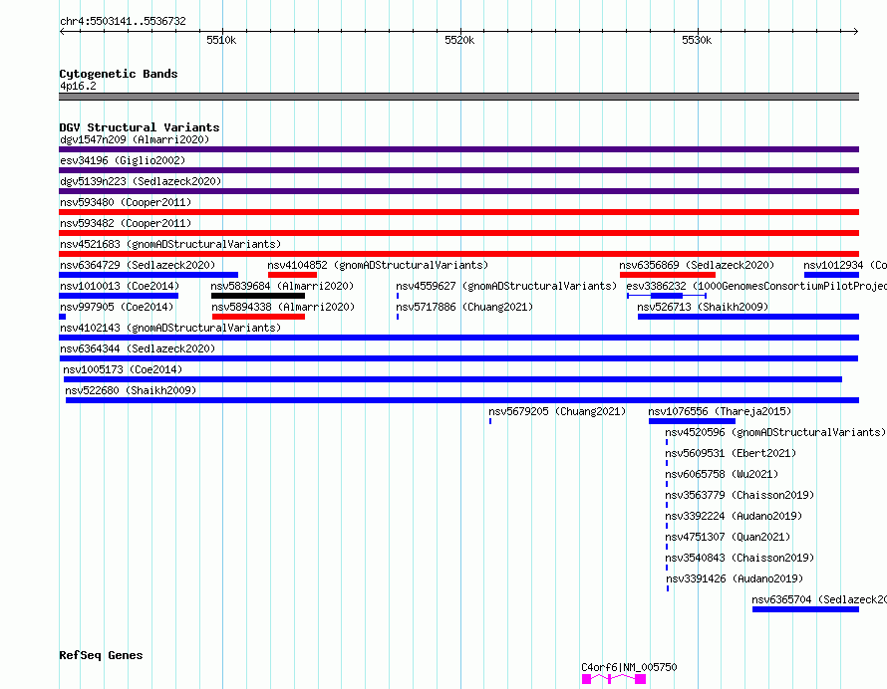887x689 pixels.
Task: Open nsv997905 (Coe2014) label
Action: pos(117,307)
